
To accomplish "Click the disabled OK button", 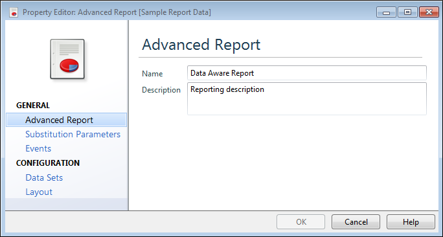I will pyautogui.click(x=301, y=222).
